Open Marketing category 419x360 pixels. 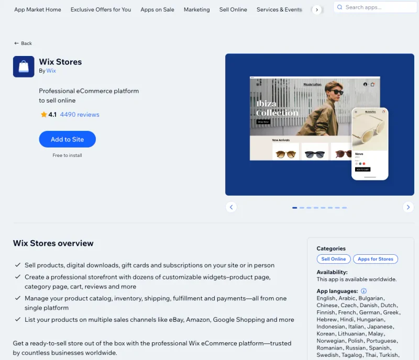click(x=197, y=9)
